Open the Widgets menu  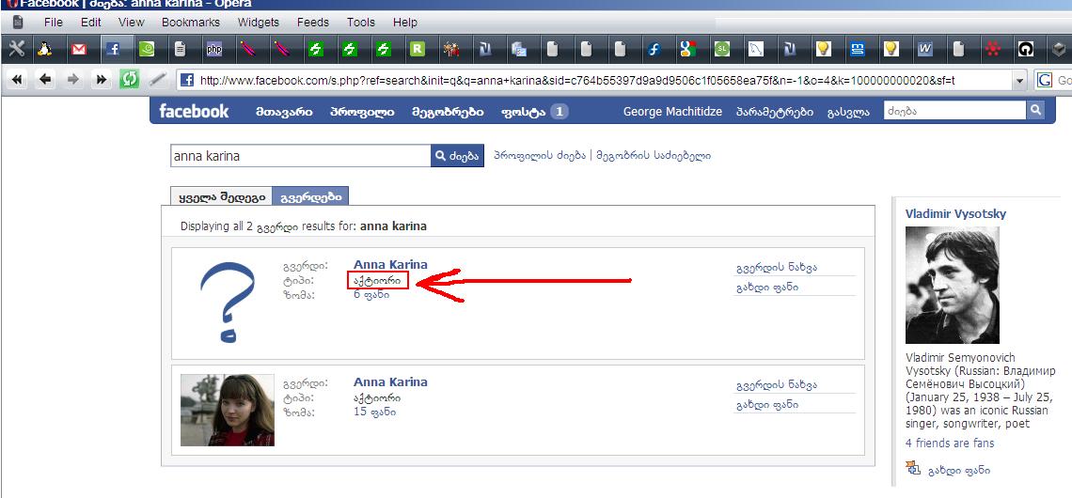[x=259, y=23]
